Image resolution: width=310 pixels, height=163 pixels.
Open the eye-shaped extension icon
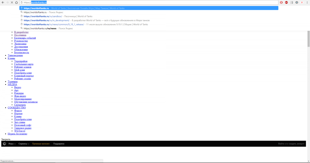[x=297, y=2]
